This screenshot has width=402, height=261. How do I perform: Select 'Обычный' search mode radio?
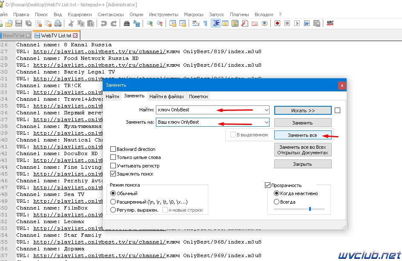tap(113, 193)
